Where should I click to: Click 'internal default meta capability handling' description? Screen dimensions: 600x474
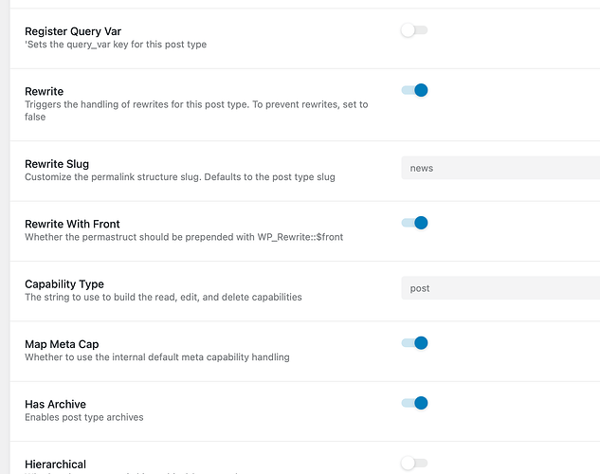point(157,357)
